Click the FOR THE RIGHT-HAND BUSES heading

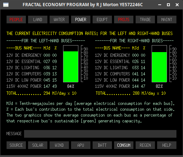[x=134, y=41]
